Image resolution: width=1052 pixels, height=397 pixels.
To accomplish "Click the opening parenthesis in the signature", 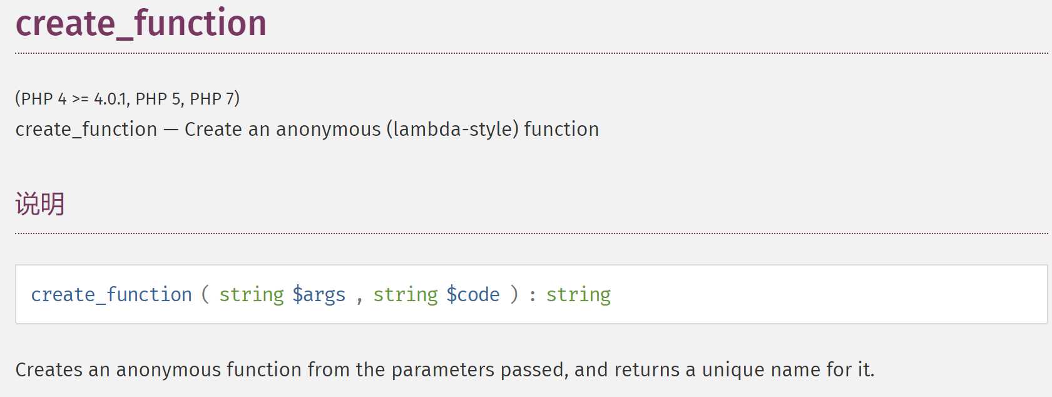I will (205, 294).
